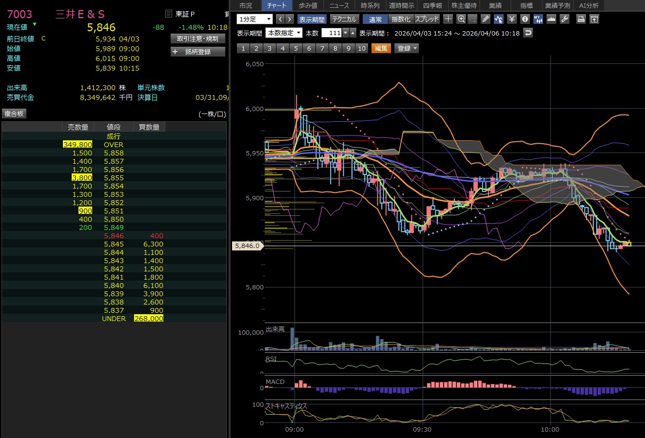Open the chart info icon

(525, 19)
